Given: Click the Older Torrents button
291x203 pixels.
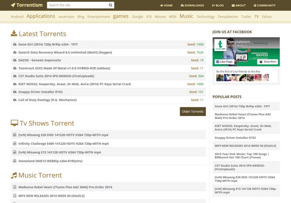Looking at the screenshot, I should pos(193,112).
